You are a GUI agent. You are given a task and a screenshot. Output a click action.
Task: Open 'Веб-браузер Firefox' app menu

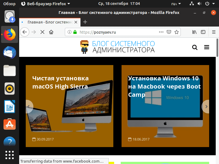tap(45, 4)
